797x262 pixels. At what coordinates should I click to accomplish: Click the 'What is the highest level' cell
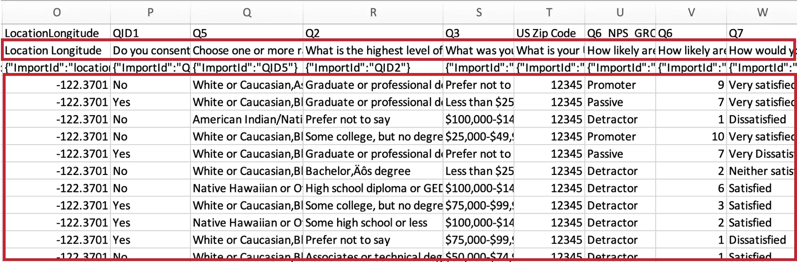pos(373,51)
